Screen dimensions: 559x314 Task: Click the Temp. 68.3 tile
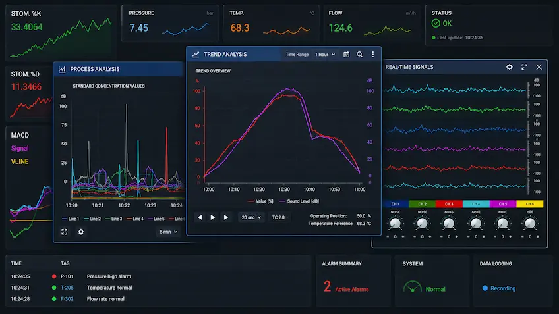[x=271, y=24]
